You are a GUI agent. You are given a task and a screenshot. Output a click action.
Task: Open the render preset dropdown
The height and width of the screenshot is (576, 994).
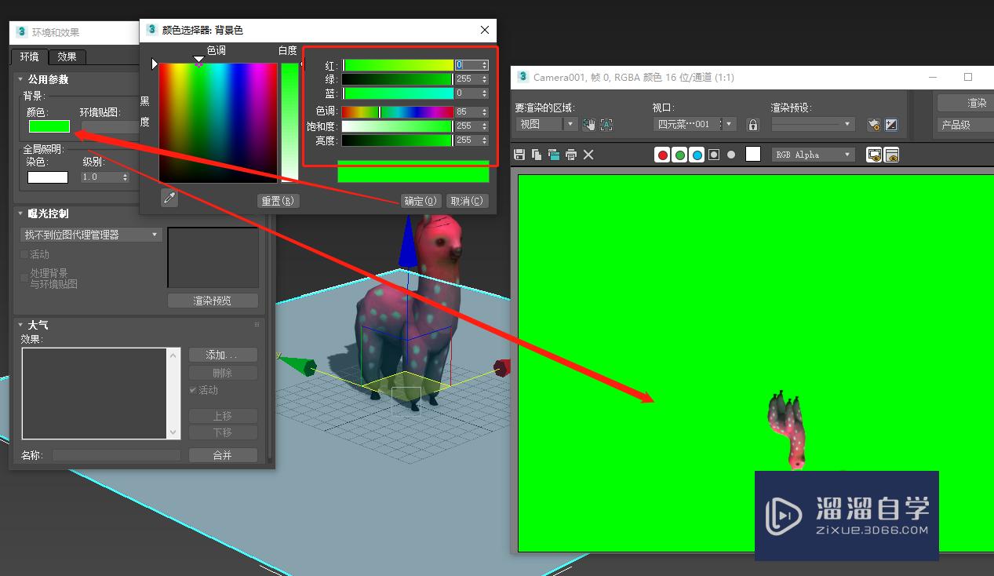[x=813, y=124]
